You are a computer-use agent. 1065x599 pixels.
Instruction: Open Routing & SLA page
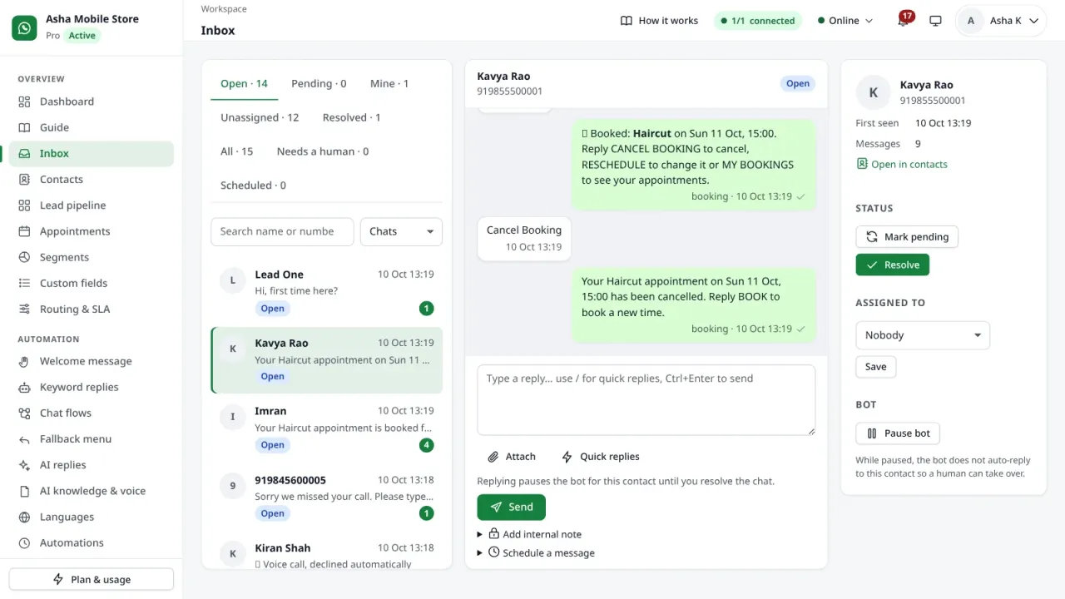coord(92,309)
